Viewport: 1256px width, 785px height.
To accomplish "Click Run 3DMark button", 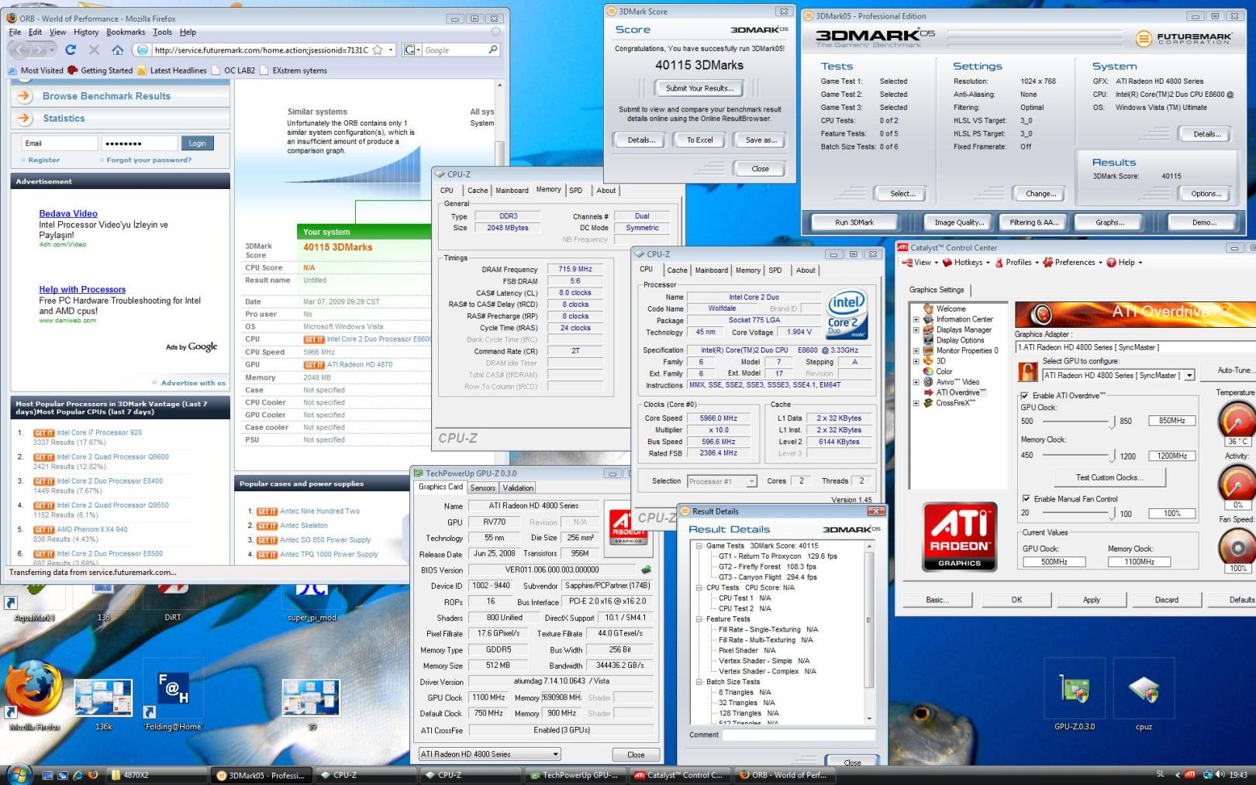I will (854, 222).
